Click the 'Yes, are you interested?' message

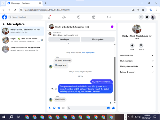tap(101, 82)
